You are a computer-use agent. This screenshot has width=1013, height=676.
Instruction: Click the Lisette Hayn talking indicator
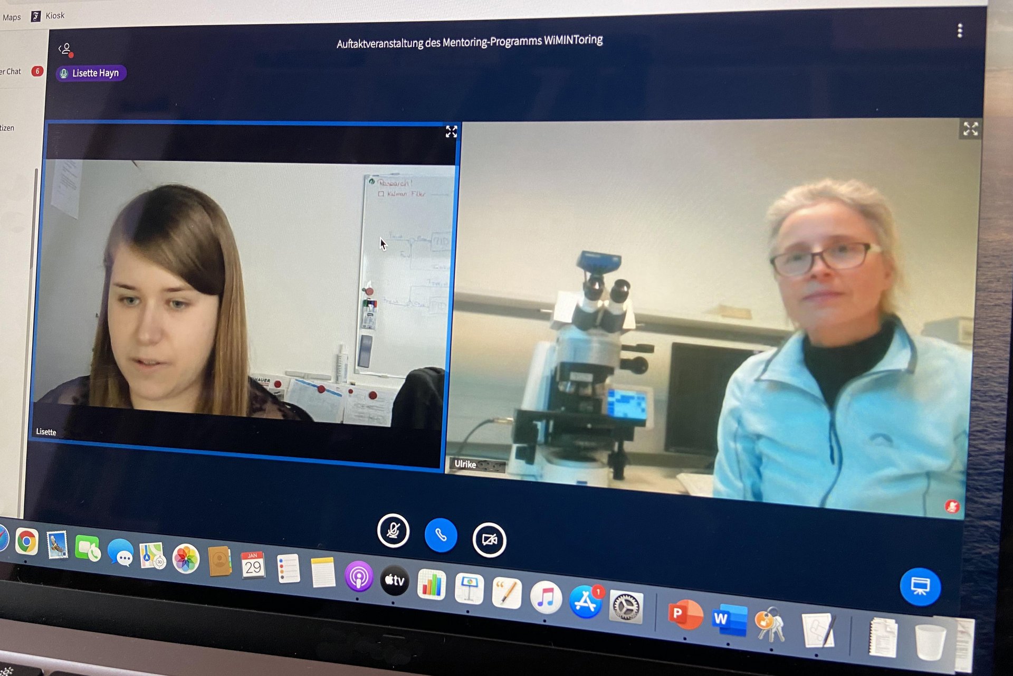click(x=91, y=73)
